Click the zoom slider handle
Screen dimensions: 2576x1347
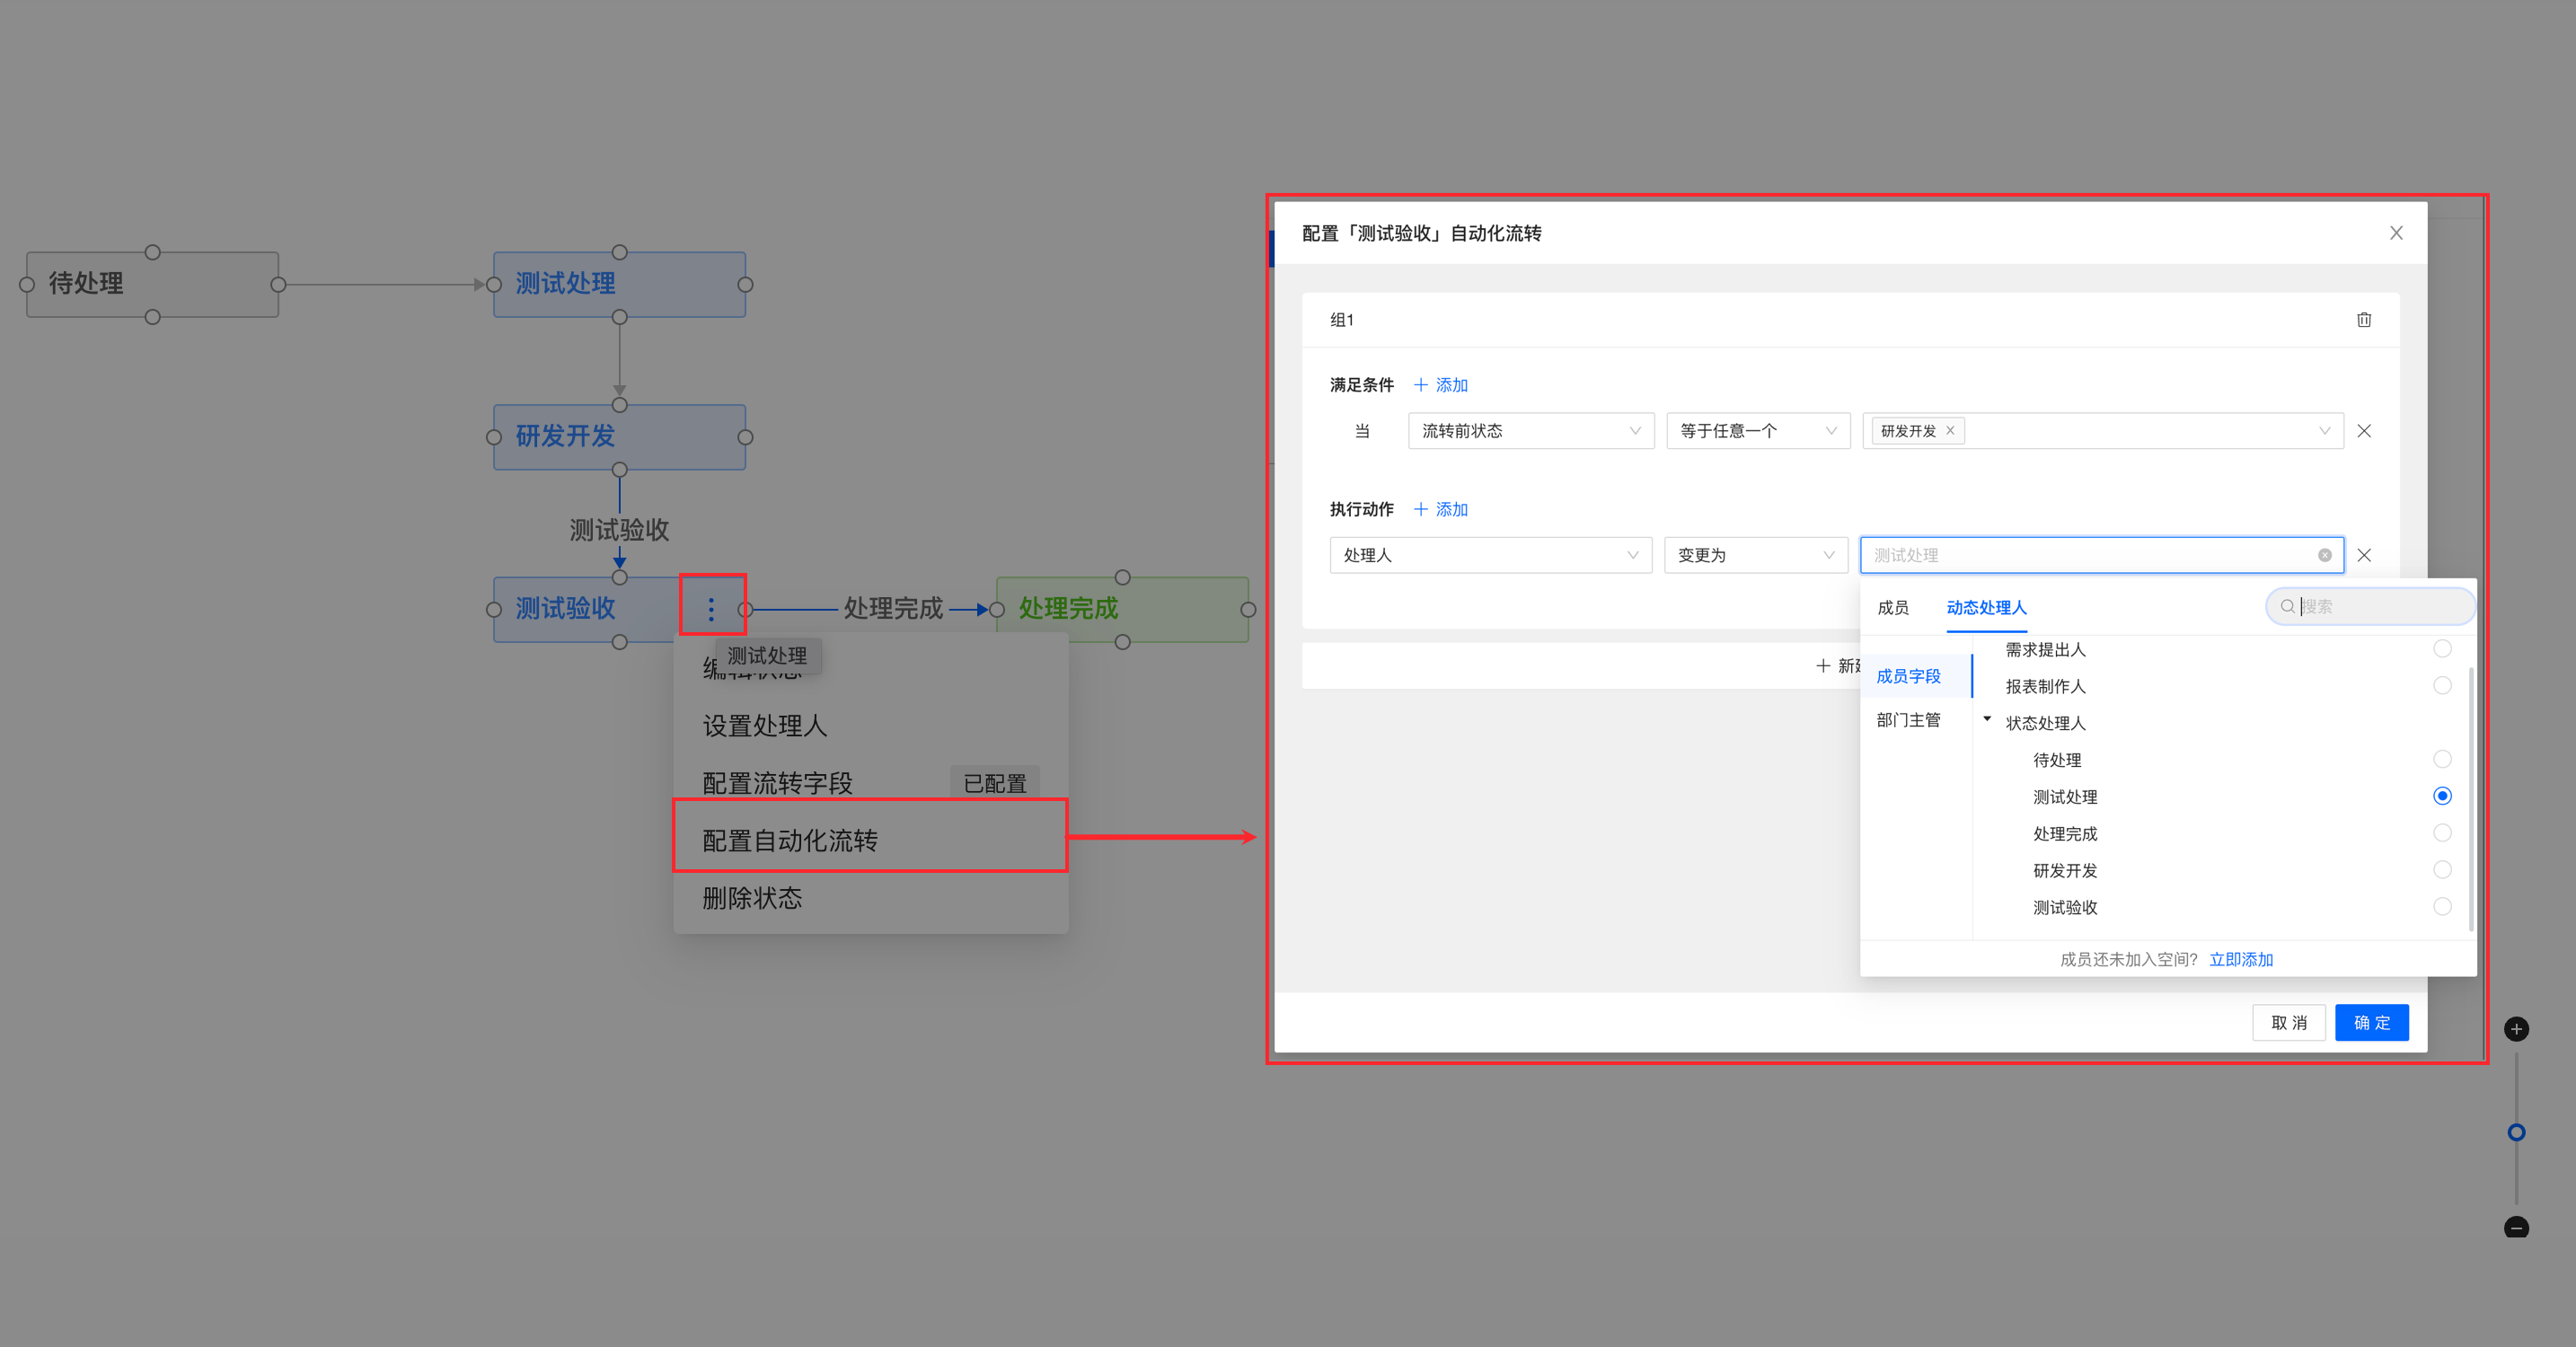click(x=2516, y=1132)
